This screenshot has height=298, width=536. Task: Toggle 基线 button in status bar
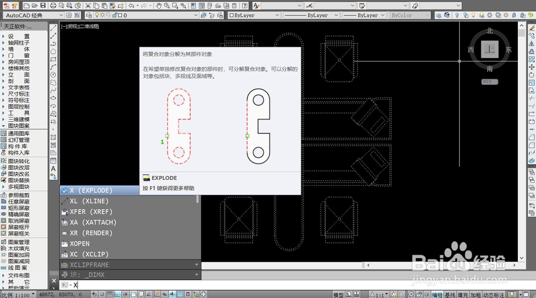coord(450,295)
